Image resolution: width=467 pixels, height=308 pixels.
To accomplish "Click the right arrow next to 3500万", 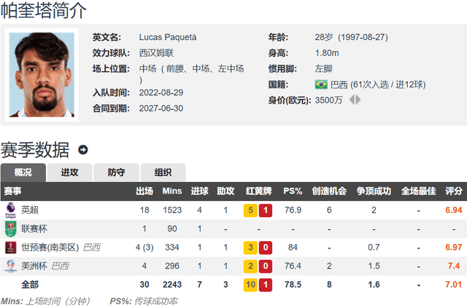I will (358, 100).
